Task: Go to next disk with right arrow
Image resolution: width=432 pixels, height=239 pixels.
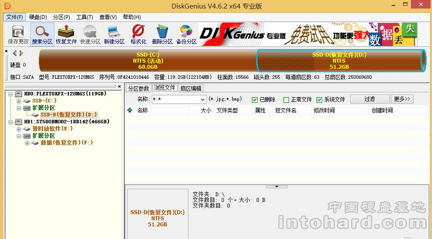Action: pyautogui.click(x=21, y=53)
